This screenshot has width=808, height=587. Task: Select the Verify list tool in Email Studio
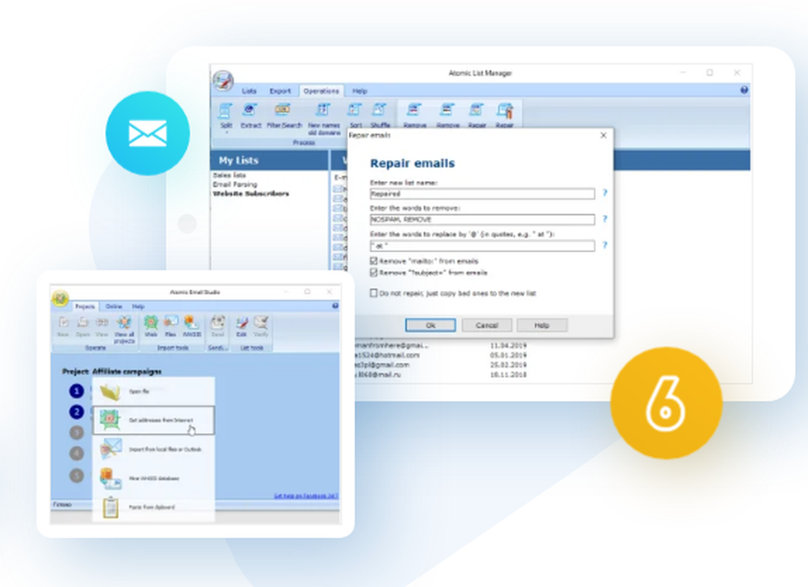(261, 326)
